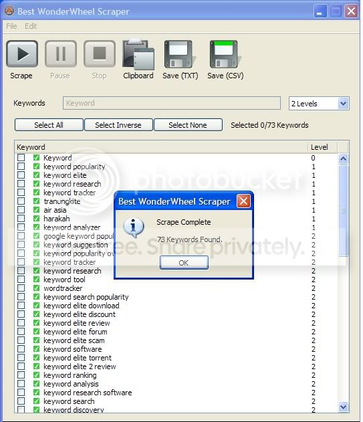Open the File menu

(11, 26)
